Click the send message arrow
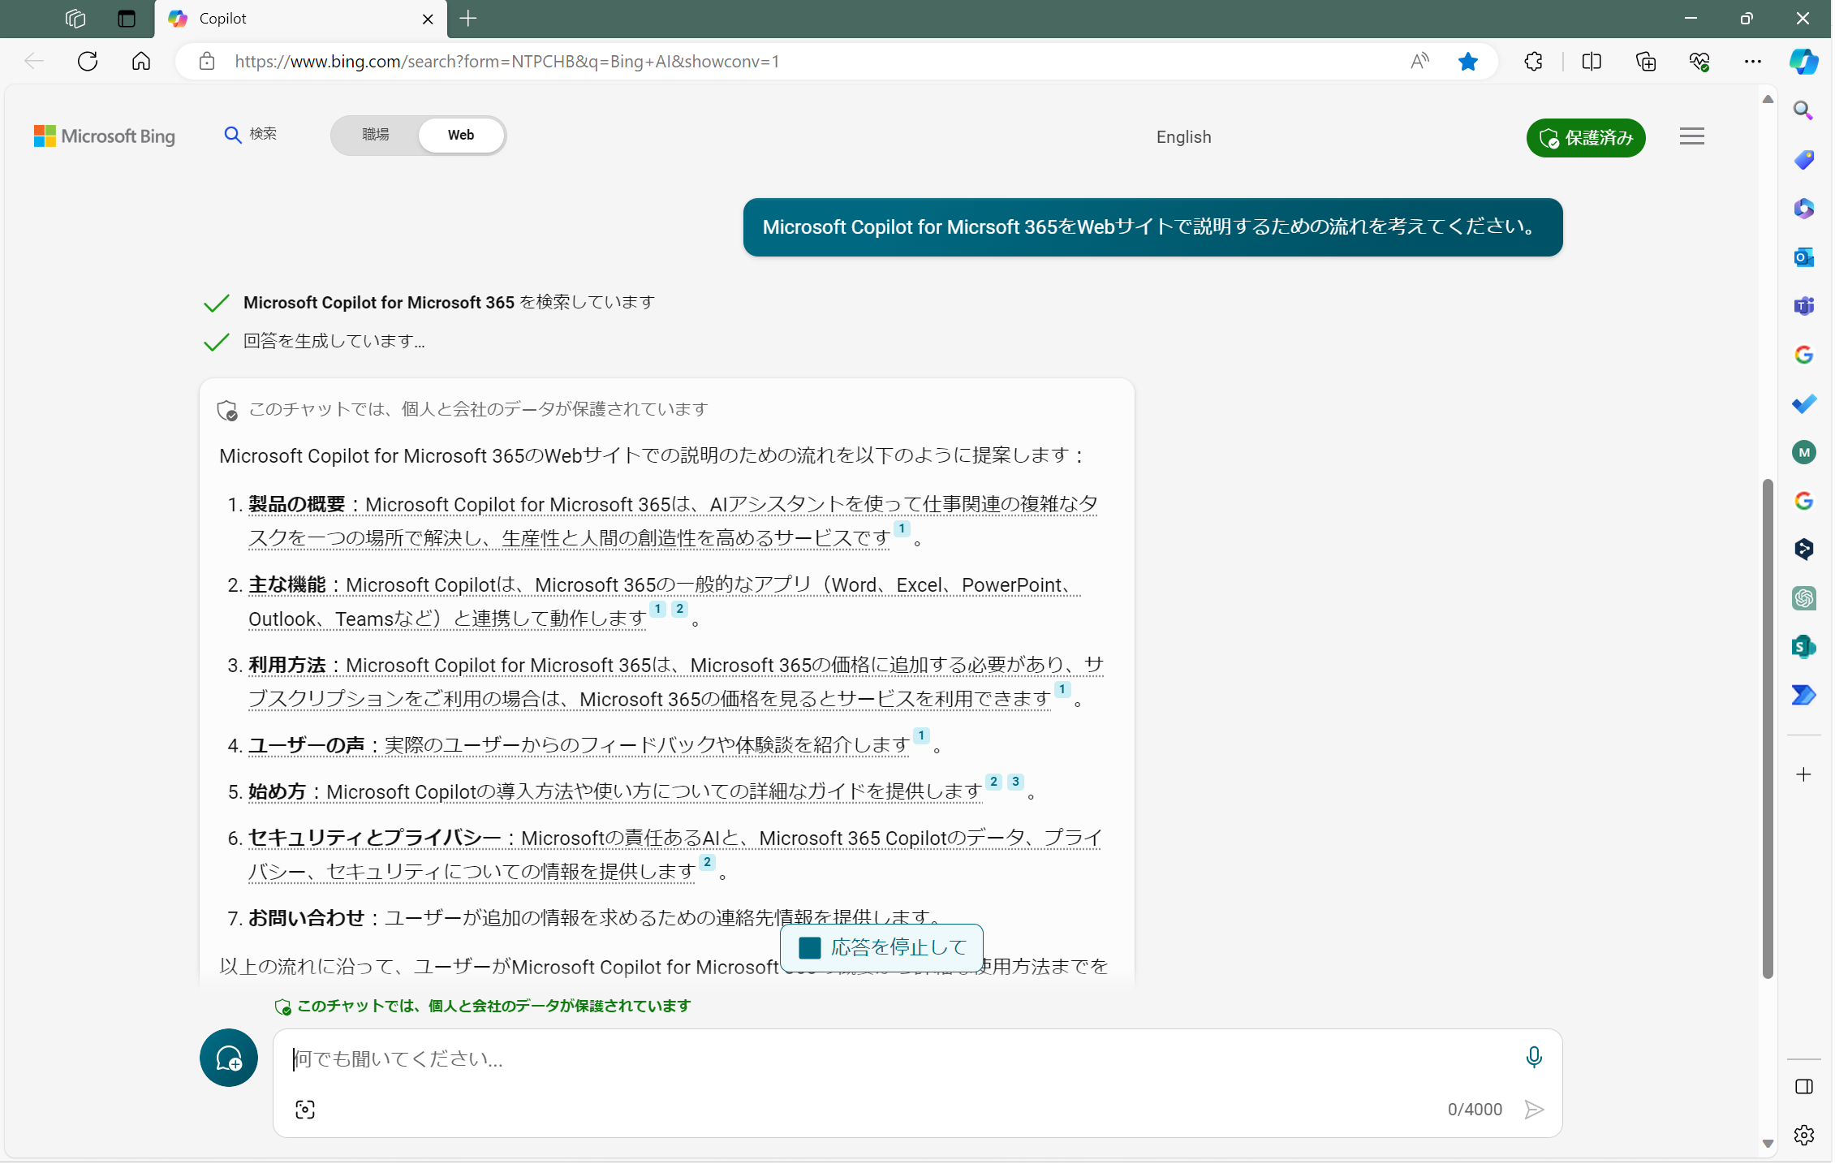1835x1164 pixels. tap(1534, 1110)
